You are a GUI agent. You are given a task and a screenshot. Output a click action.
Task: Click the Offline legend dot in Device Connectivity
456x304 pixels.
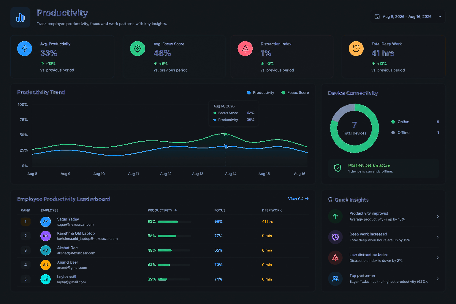393,133
